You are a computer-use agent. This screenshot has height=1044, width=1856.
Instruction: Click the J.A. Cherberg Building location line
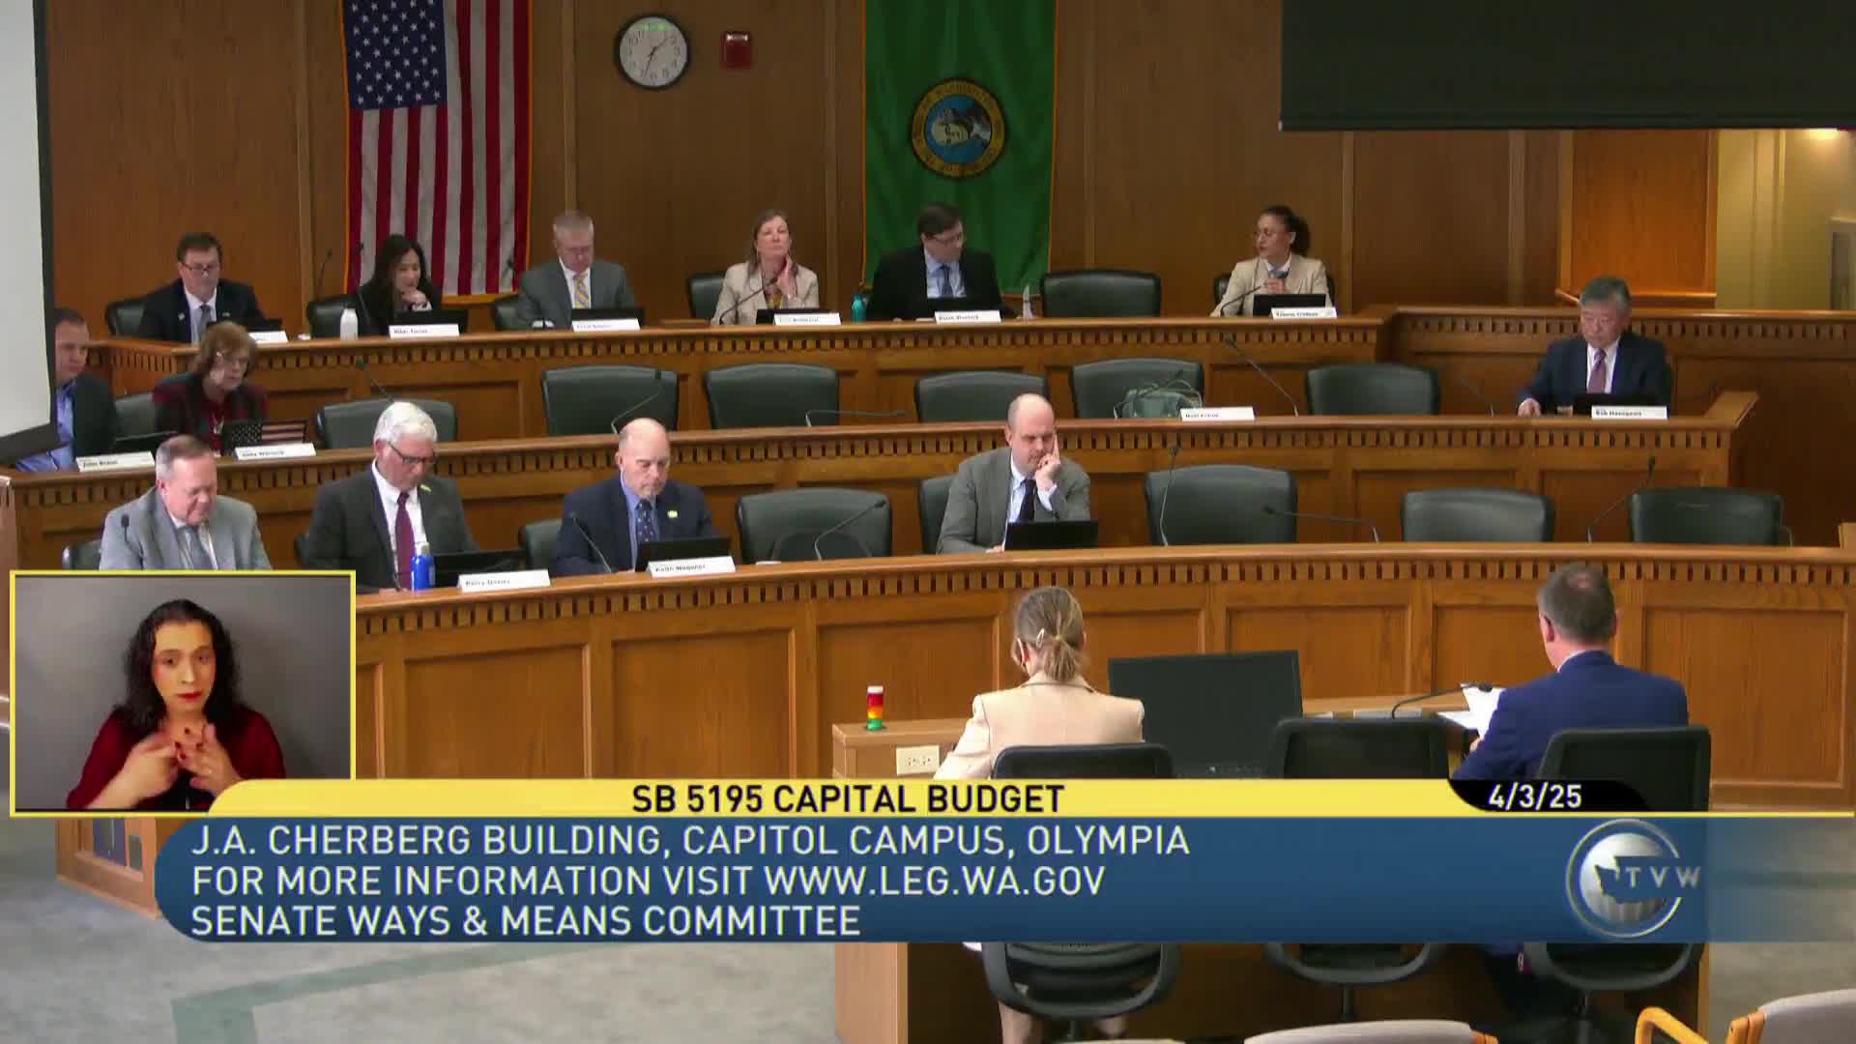click(689, 840)
